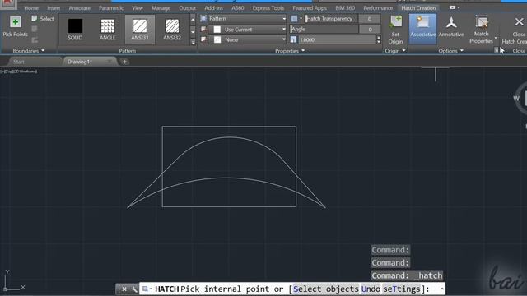Expand the Boundaries panel
Viewport: 527px width, 296px height.
pos(29,51)
